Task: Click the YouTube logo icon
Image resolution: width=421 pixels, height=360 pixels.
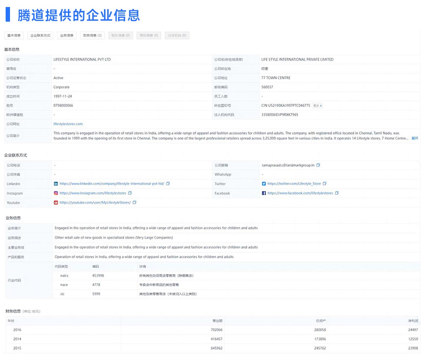Action: [x=56, y=203]
